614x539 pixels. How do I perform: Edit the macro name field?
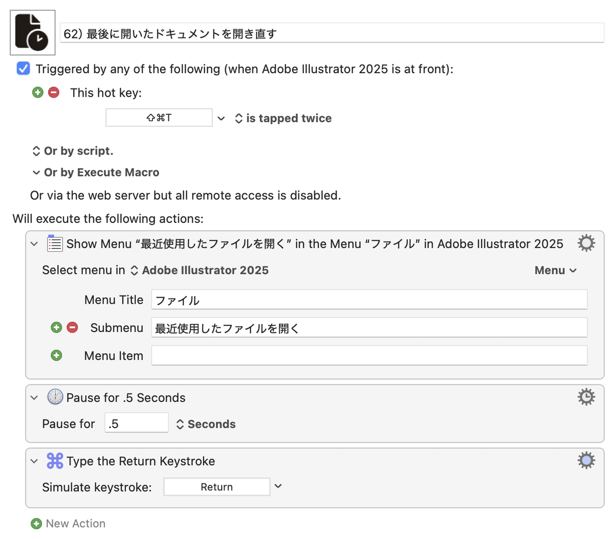pos(332,33)
